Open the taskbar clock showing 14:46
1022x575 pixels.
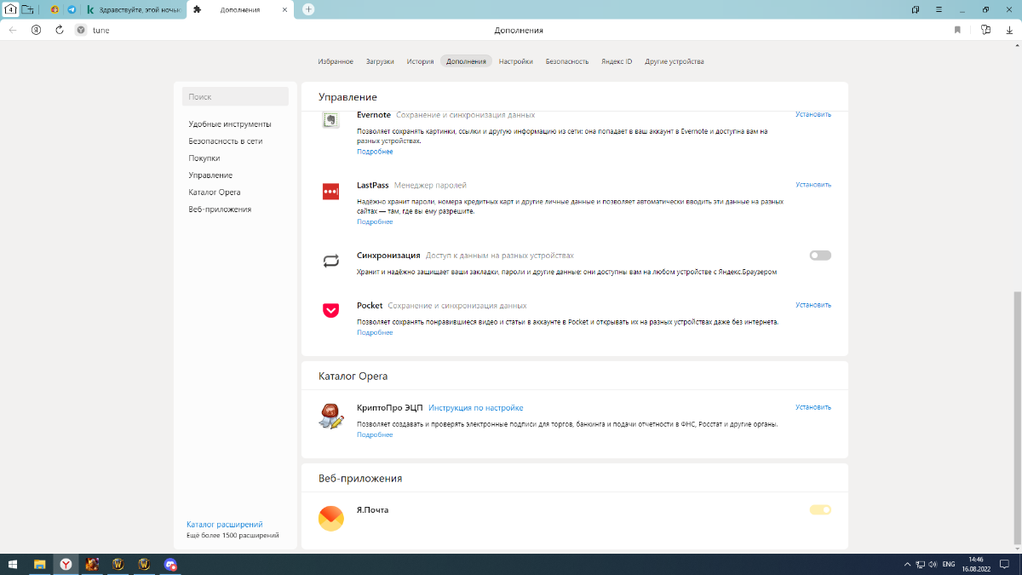coord(976,564)
